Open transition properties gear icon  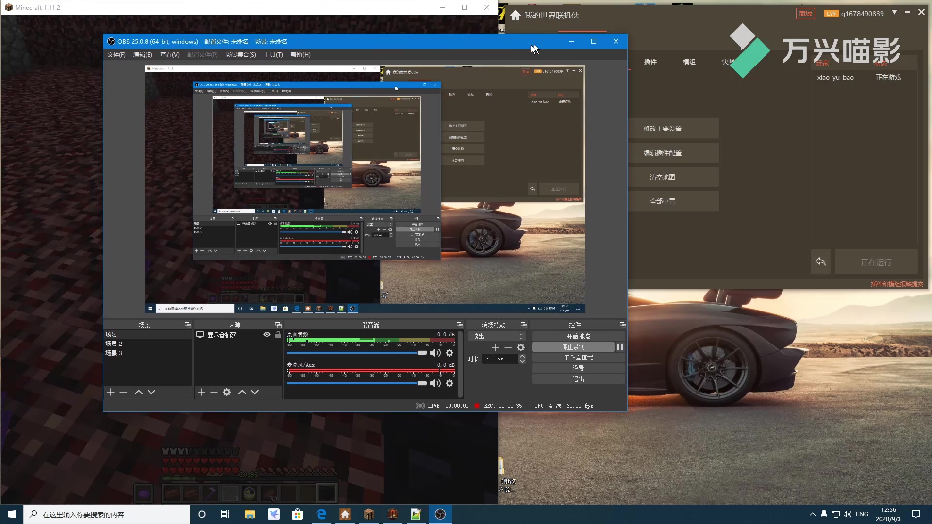[x=521, y=347]
